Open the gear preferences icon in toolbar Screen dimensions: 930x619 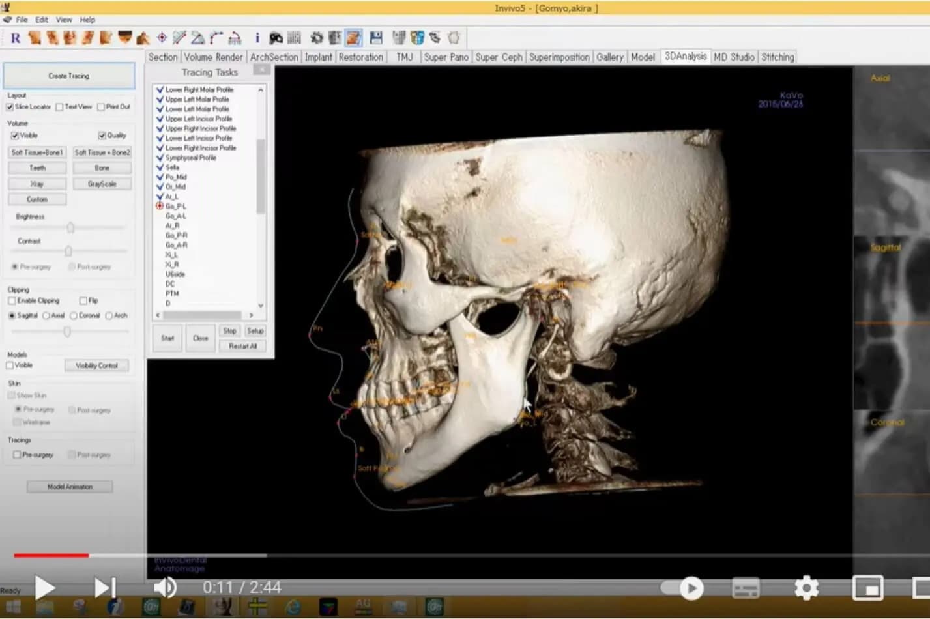[x=317, y=38]
